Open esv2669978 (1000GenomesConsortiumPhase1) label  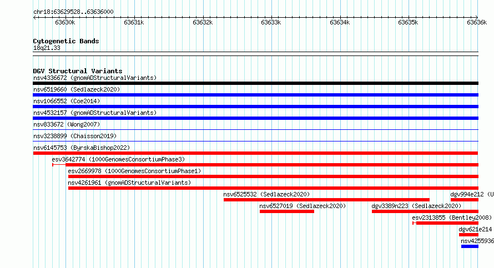click(134, 171)
